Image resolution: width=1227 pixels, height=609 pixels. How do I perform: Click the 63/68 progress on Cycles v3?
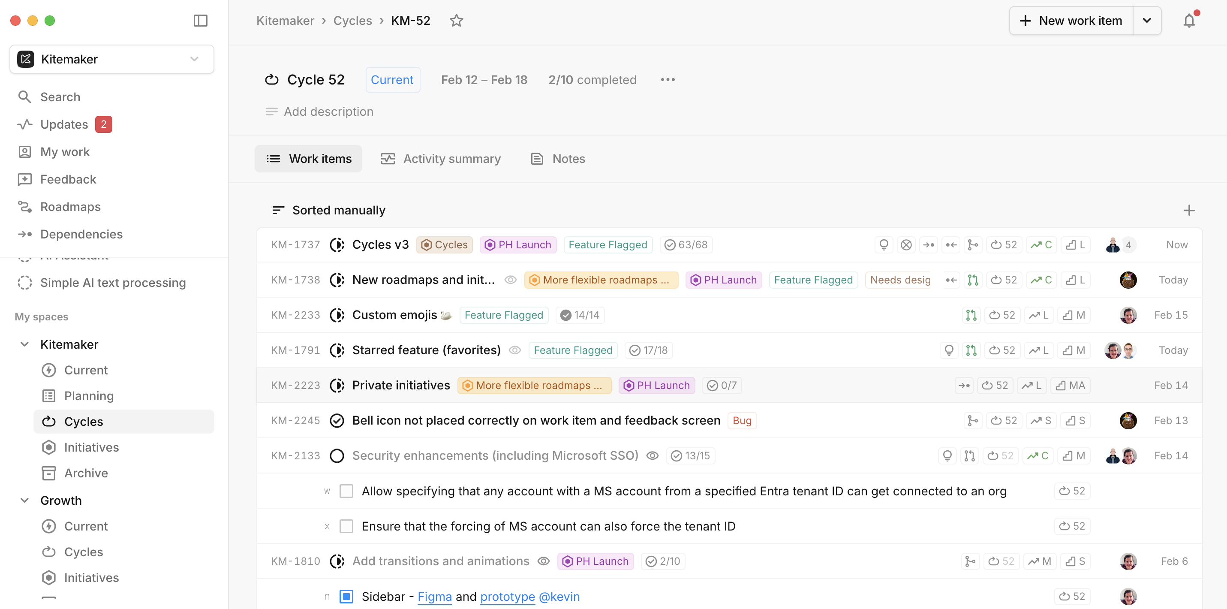pyautogui.click(x=686, y=244)
